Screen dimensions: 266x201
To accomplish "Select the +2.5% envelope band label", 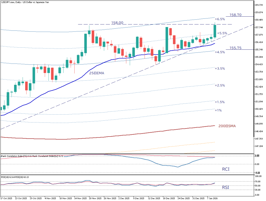I will [x=220, y=85].
